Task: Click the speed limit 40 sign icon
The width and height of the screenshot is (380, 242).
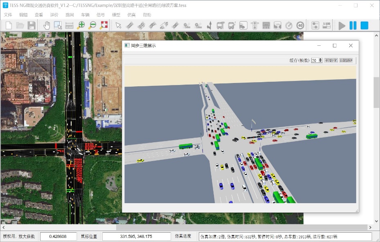Action: 300,25
